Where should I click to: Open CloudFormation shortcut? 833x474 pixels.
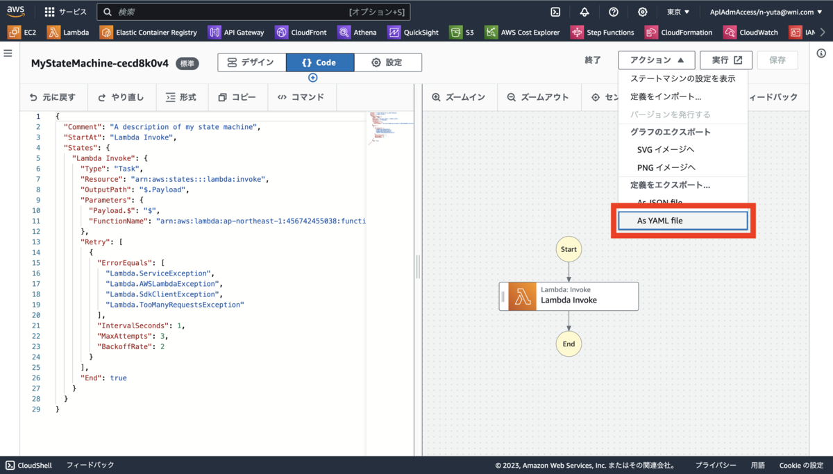(x=678, y=32)
